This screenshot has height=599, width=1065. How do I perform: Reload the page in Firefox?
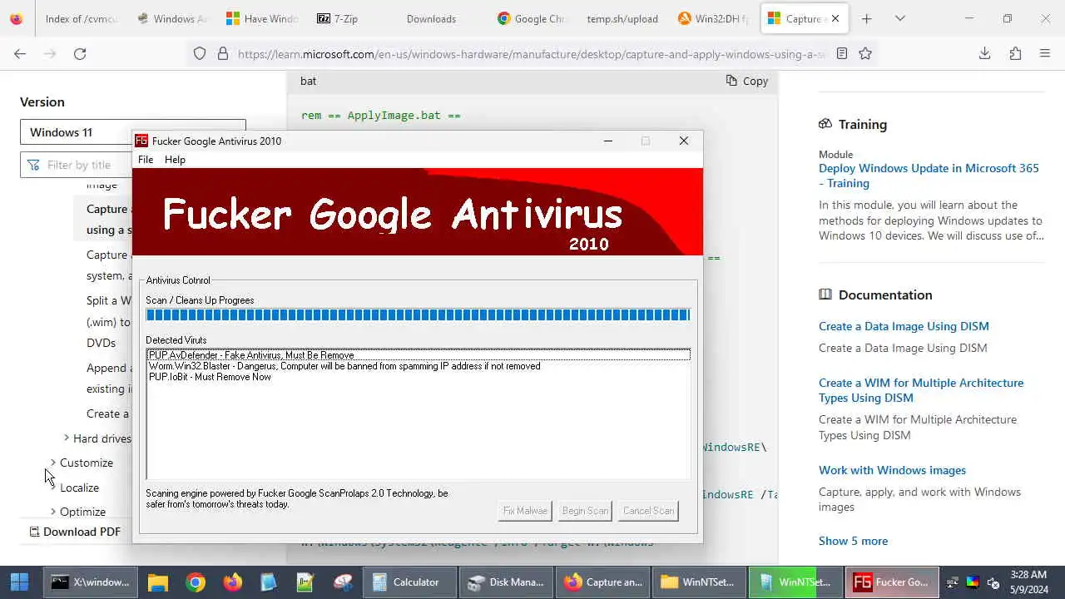pyautogui.click(x=80, y=53)
